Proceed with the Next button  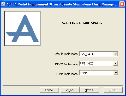pos(89,90)
